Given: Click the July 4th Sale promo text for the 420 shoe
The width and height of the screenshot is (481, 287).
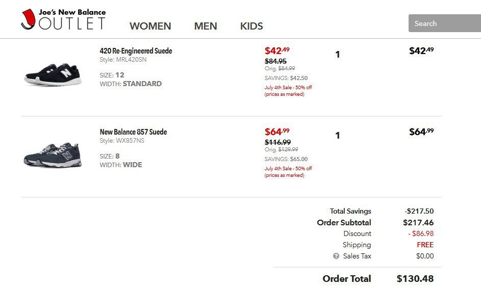Looking at the screenshot, I should [x=288, y=91].
